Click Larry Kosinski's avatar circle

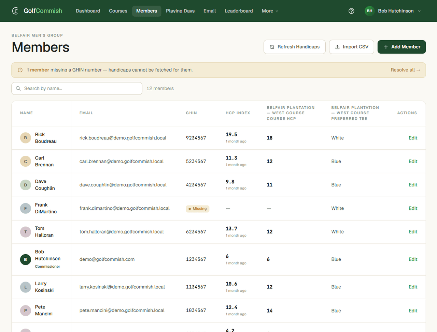[26, 287]
